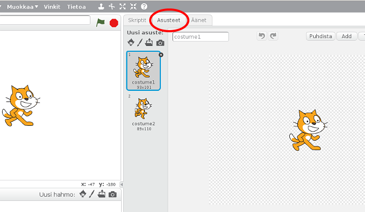Select the Shrink sprite tool
The width and height of the screenshot is (365, 212).
coord(133,6)
